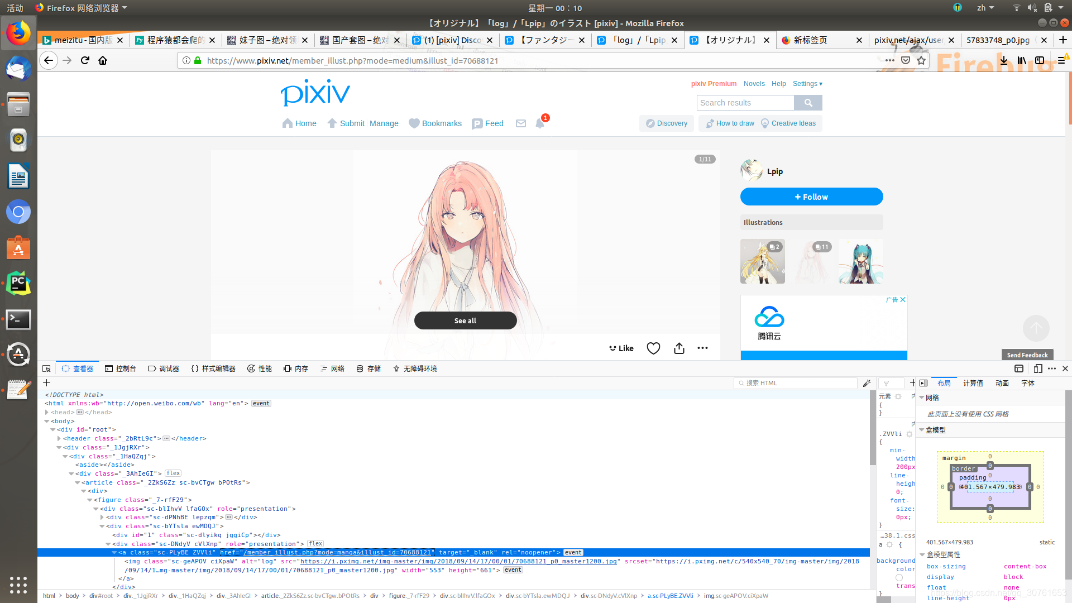Click the Submit/Manage icon
1072x603 pixels.
click(x=332, y=123)
